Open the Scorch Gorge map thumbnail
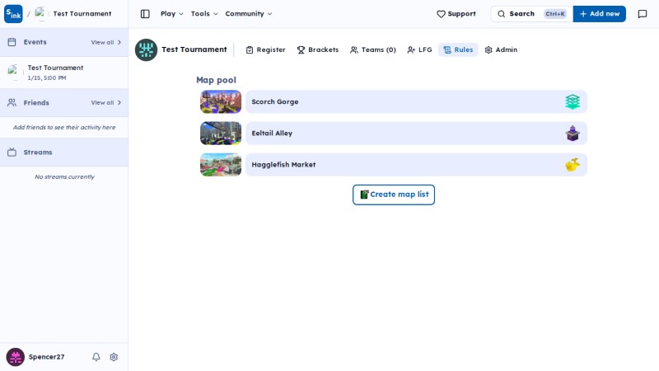Image resolution: width=659 pixels, height=371 pixels. pos(221,101)
